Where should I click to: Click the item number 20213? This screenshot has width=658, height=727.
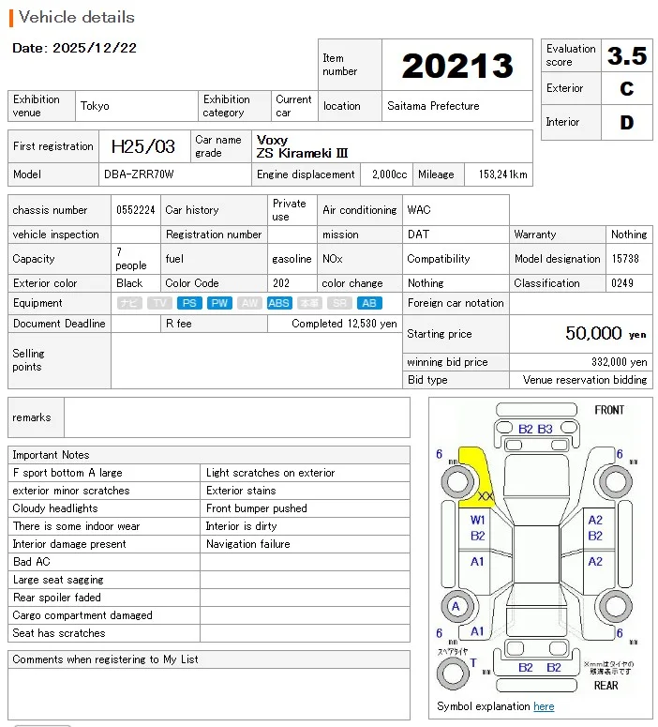(457, 66)
